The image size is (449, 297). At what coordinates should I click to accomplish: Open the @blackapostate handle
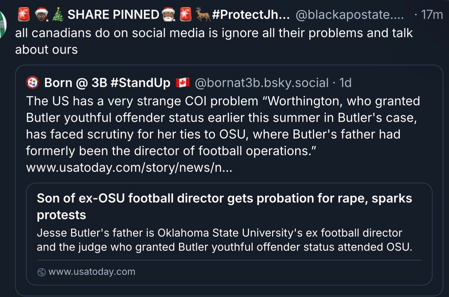pos(349,14)
